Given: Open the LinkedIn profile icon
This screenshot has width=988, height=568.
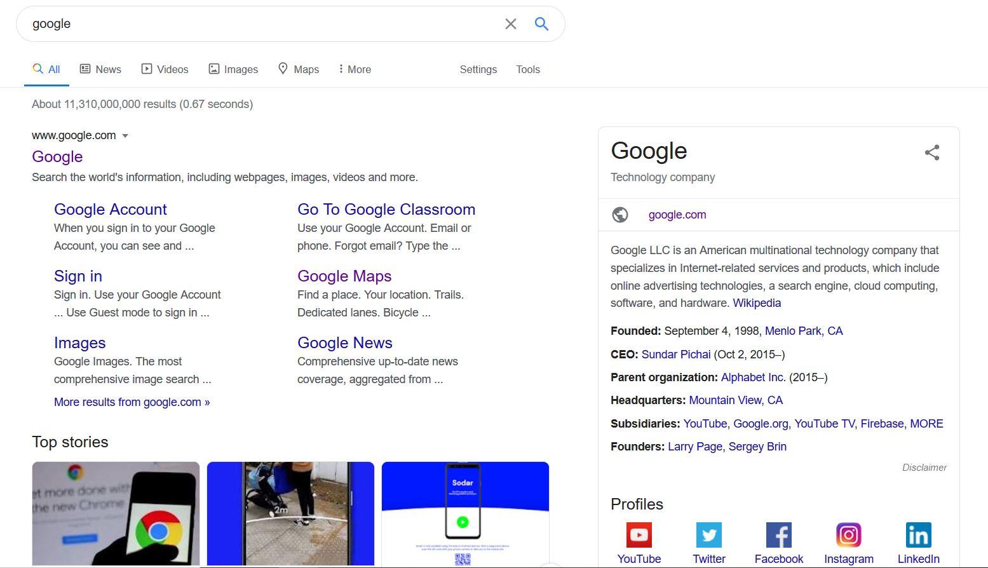Looking at the screenshot, I should click(x=919, y=535).
